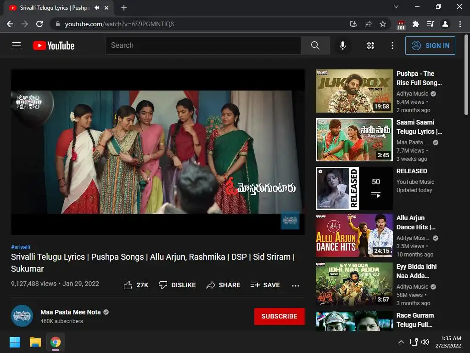The width and height of the screenshot is (470, 353).
Task: Open Maa Paata Mee Nota channel name
Action: click(70, 312)
